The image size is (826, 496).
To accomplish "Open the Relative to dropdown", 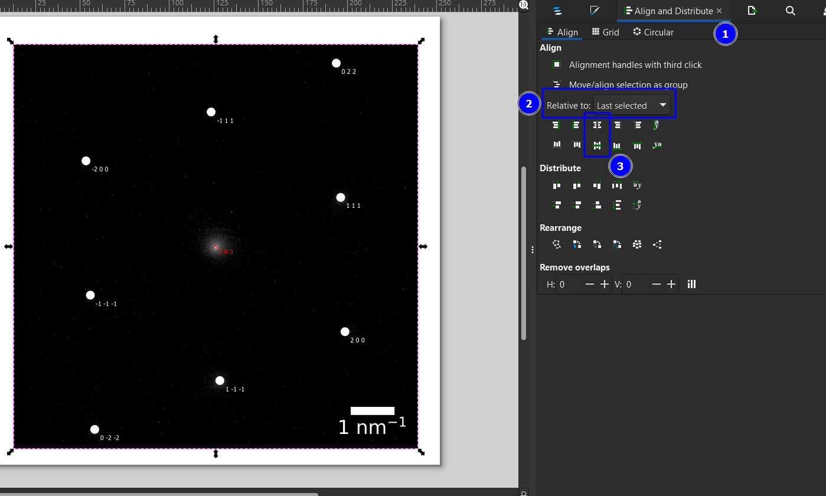I will click(632, 105).
